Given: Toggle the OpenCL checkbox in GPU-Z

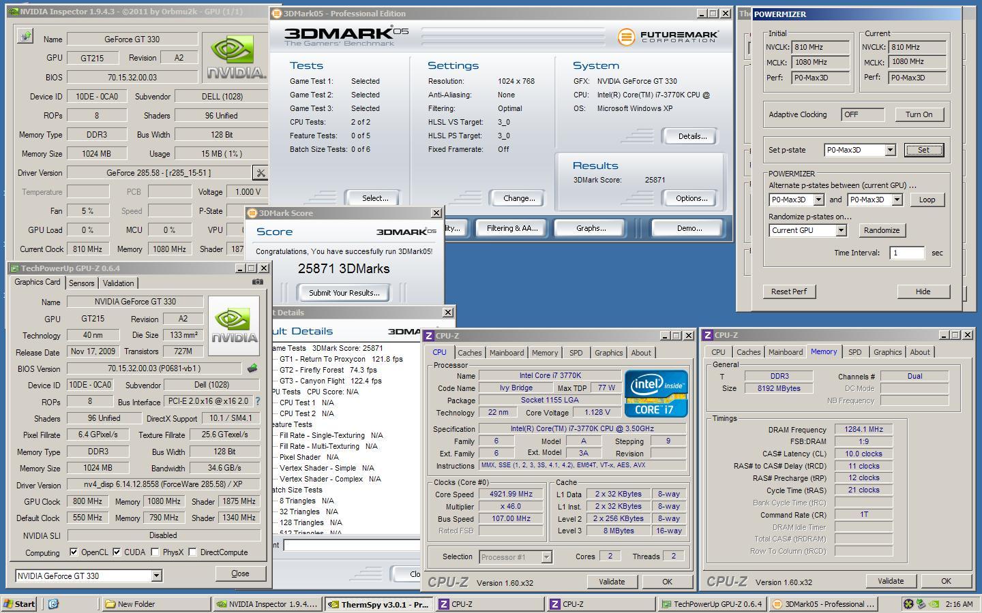Looking at the screenshot, I should point(74,552).
